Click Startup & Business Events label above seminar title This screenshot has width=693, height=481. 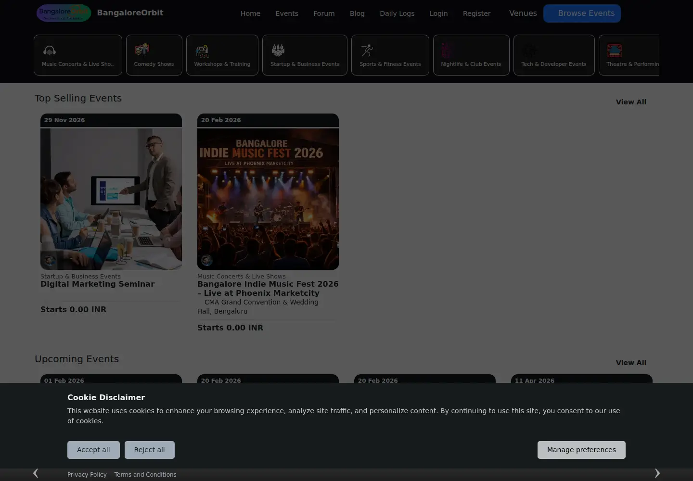coord(80,276)
